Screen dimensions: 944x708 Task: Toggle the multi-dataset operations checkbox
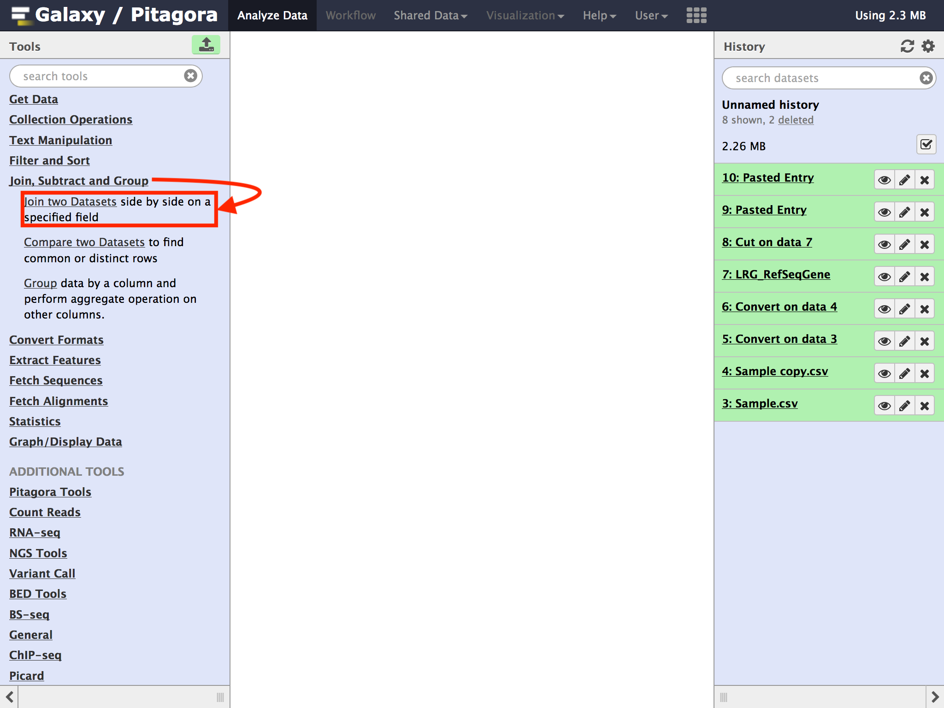[x=926, y=145]
